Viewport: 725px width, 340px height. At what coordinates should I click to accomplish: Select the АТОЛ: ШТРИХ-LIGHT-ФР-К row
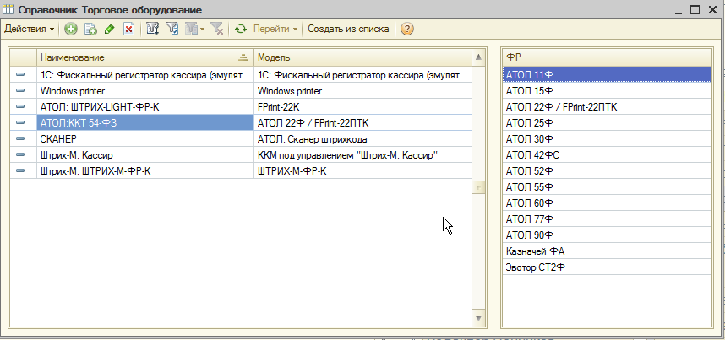pos(145,107)
